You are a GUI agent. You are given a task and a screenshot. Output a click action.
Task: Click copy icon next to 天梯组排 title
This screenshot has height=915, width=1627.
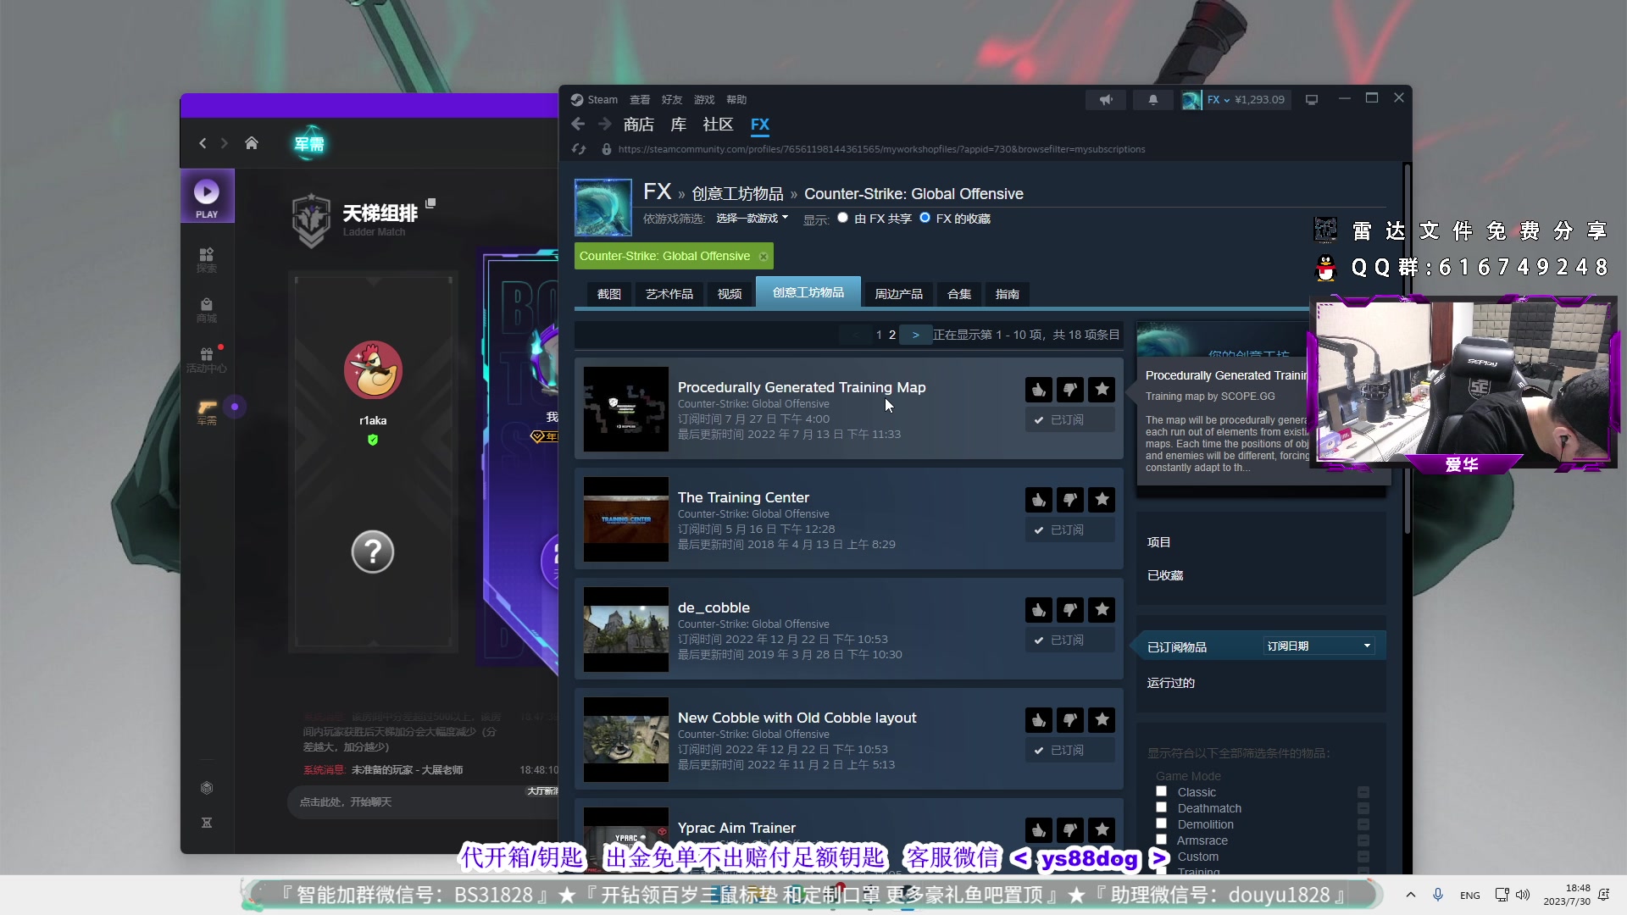coord(430,203)
